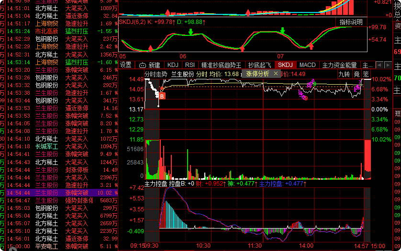Toggle the 九转 button

[344, 74]
